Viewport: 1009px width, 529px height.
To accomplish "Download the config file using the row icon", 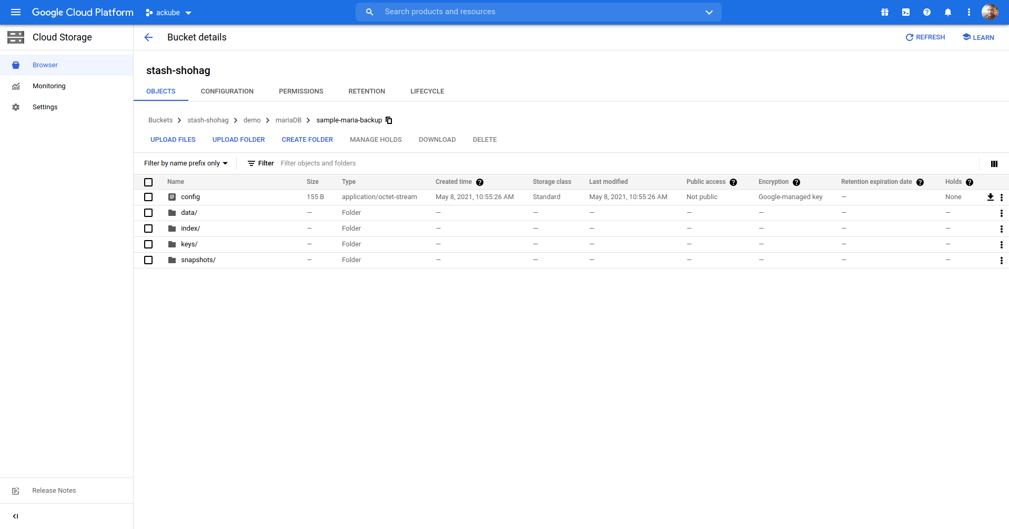I will click(x=990, y=197).
